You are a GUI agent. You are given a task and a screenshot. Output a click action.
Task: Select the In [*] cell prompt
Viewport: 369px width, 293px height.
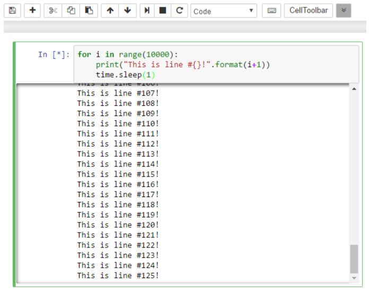[x=54, y=55]
